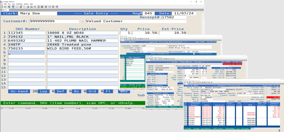
Task: Click SKU 351785 in Special Pricing list
Action: point(135,61)
